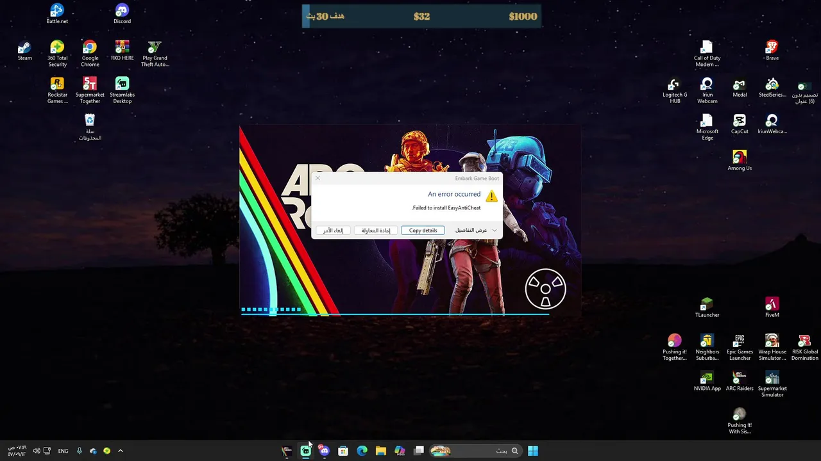Select Medal desktop icon
This screenshot has height=461, width=821.
[x=740, y=88]
